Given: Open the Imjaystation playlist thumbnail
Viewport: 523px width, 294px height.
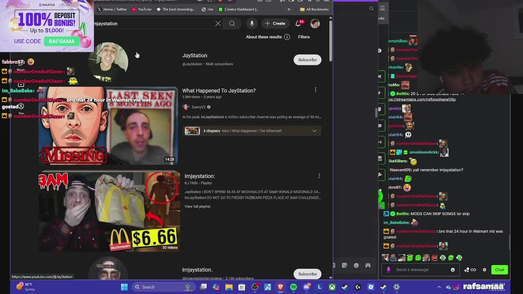Looking at the screenshot, I should click(x=109, y=212).
